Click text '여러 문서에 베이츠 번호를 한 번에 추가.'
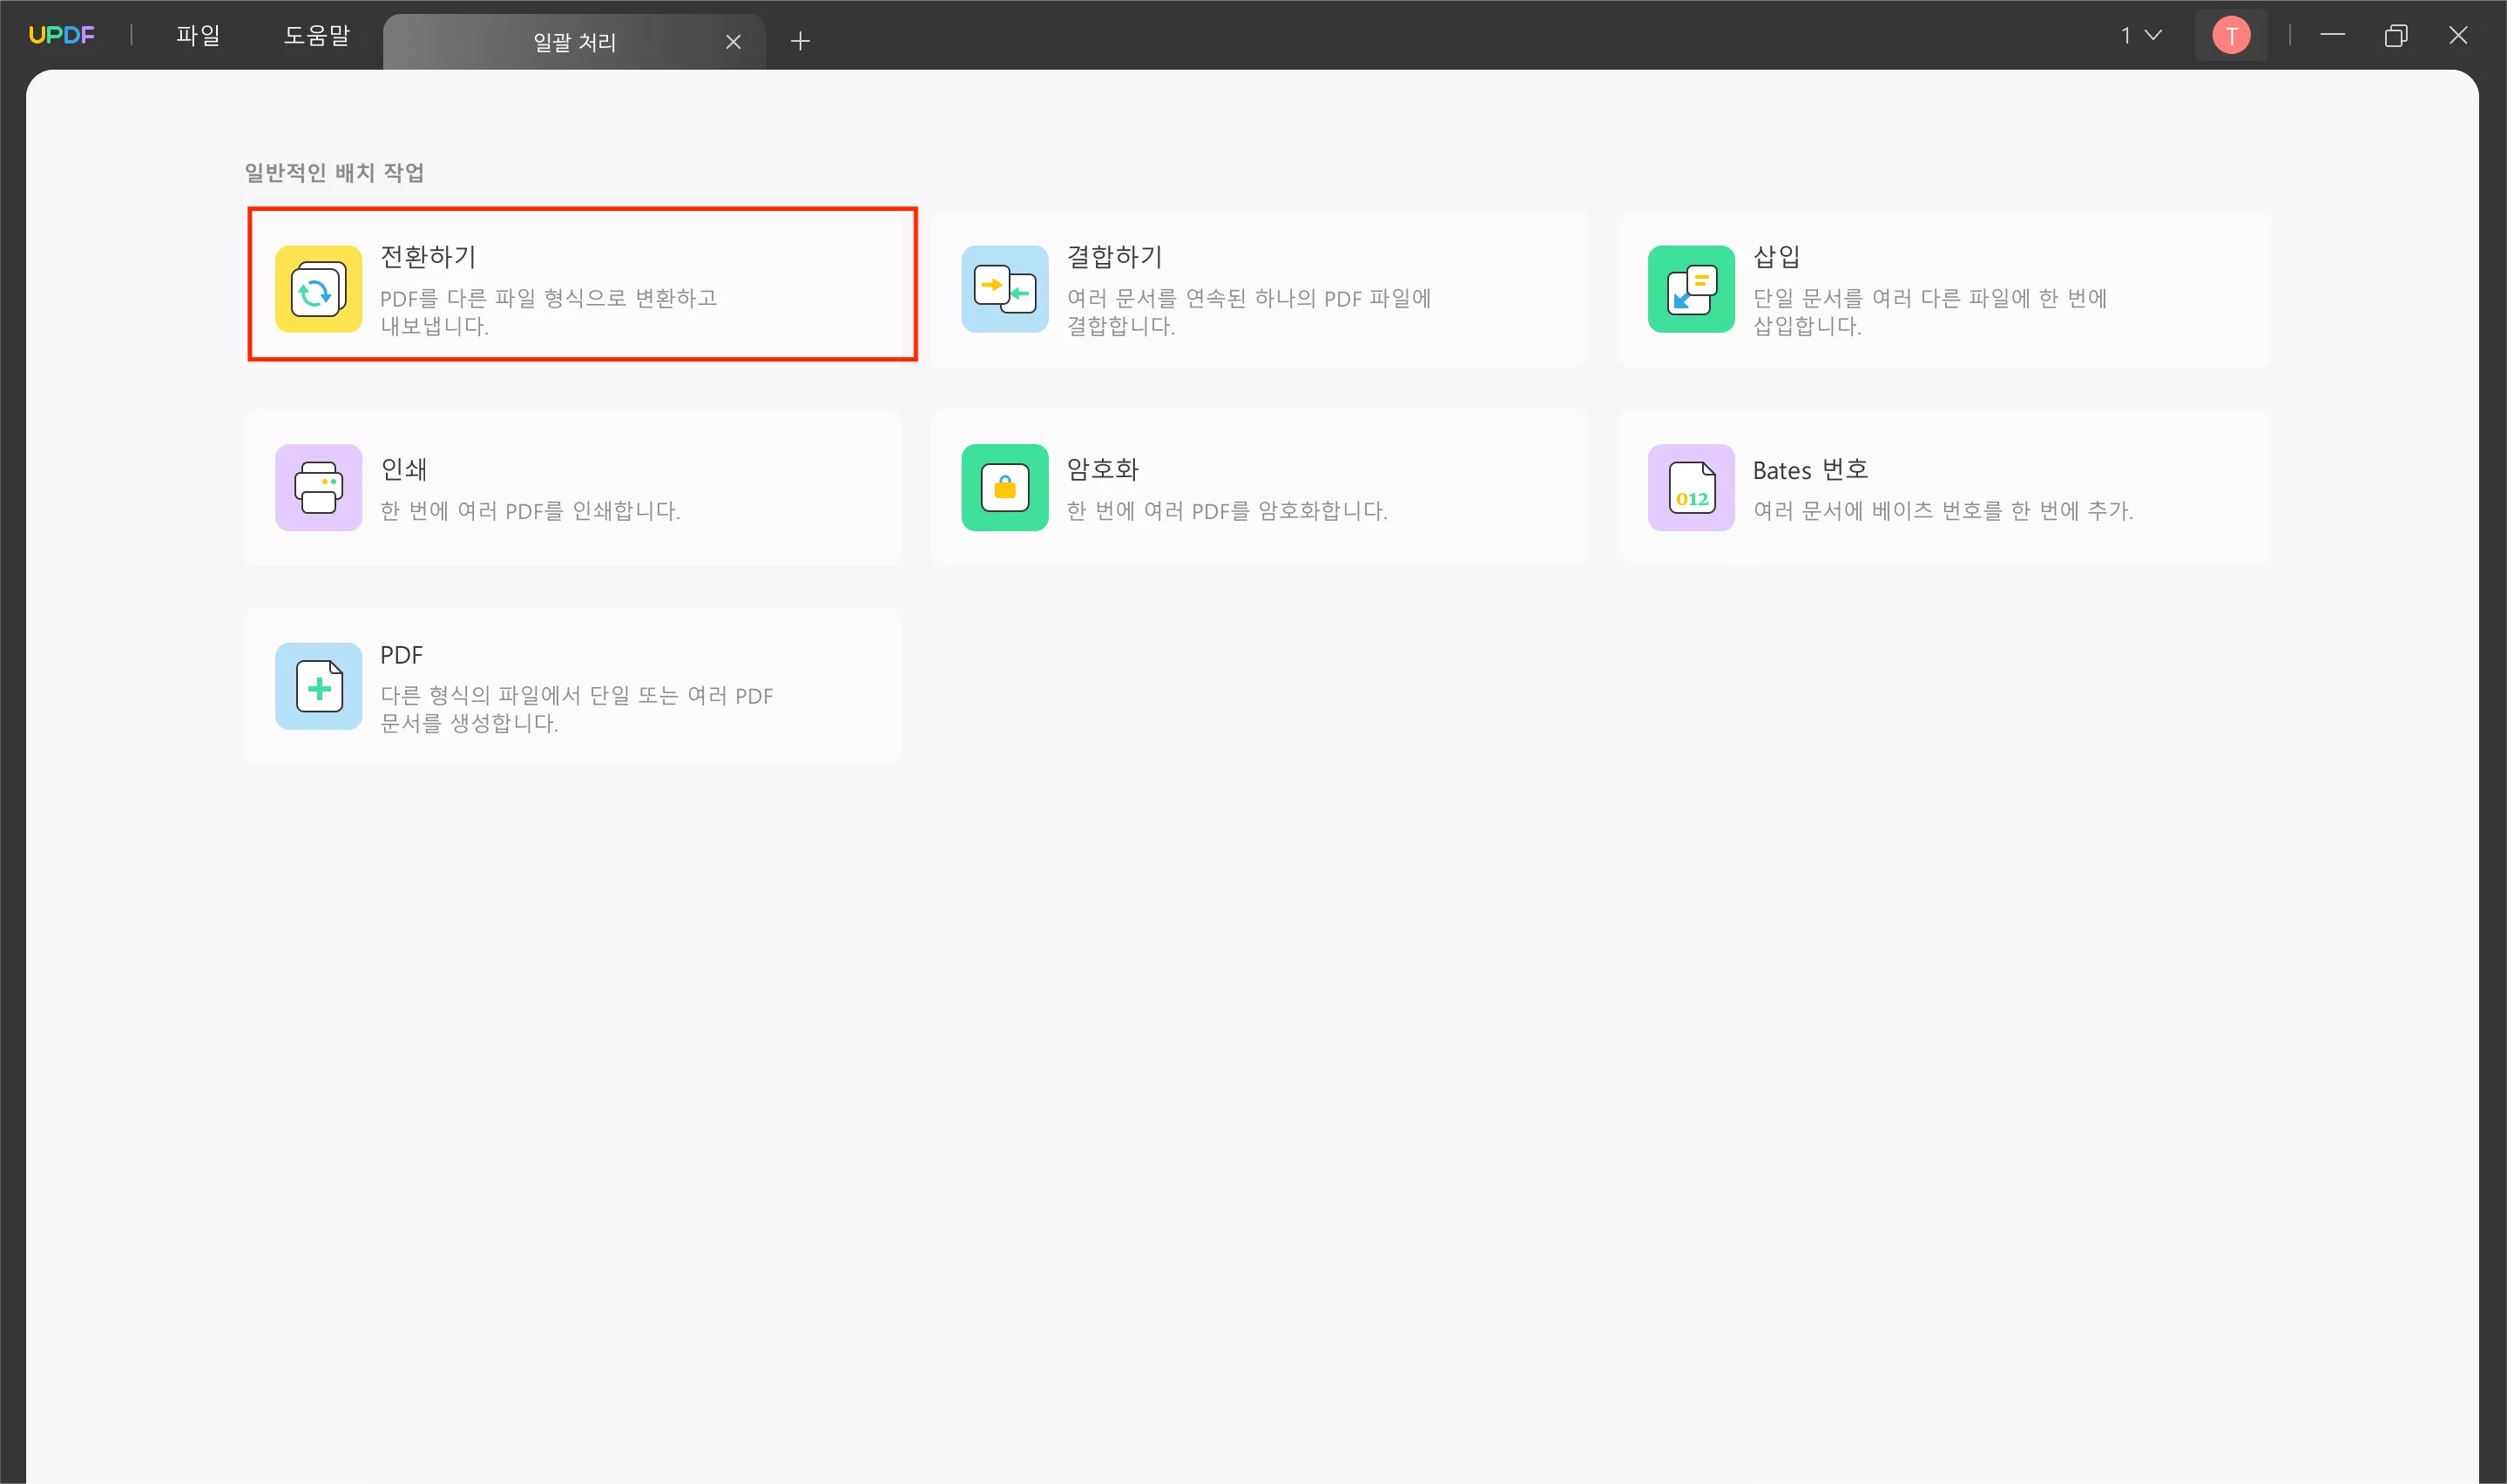 1942,511
